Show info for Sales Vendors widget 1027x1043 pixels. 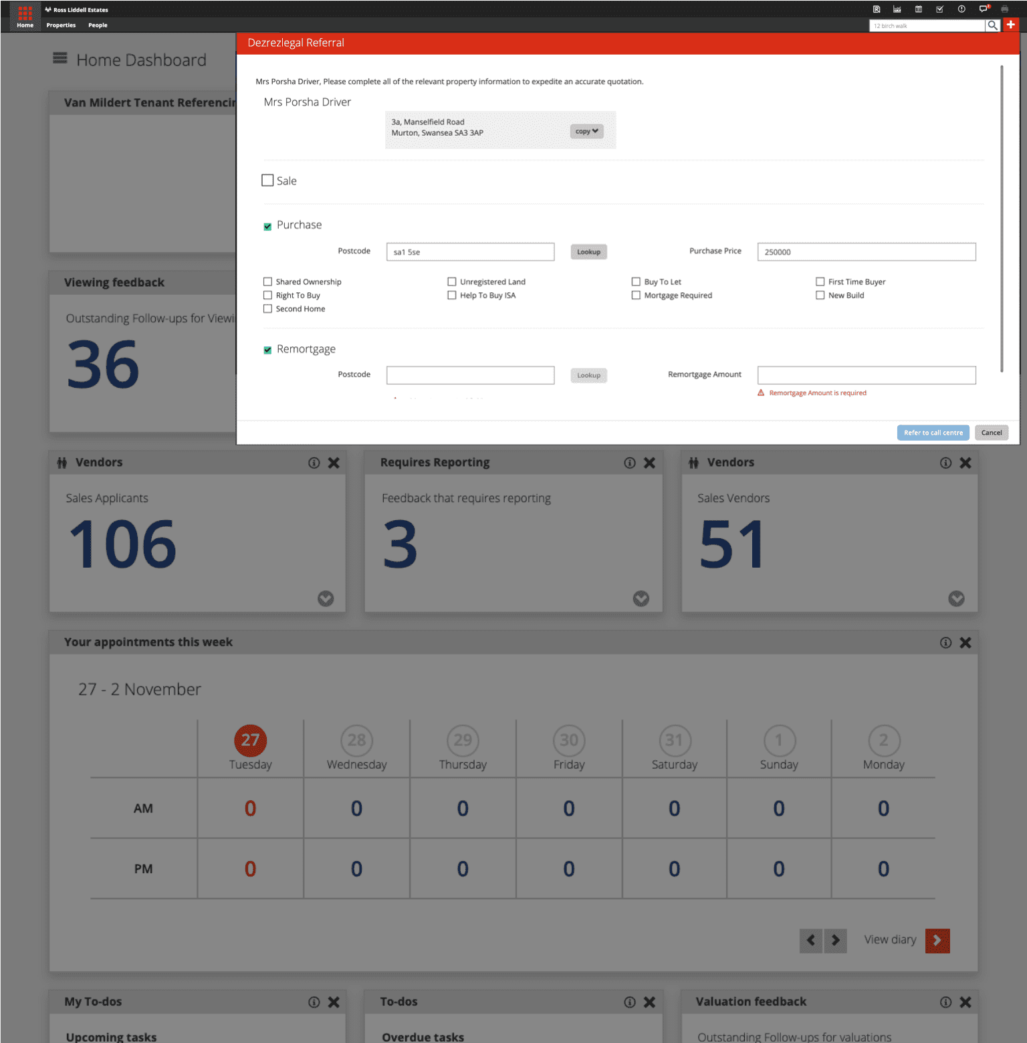(x=945, y=463)
